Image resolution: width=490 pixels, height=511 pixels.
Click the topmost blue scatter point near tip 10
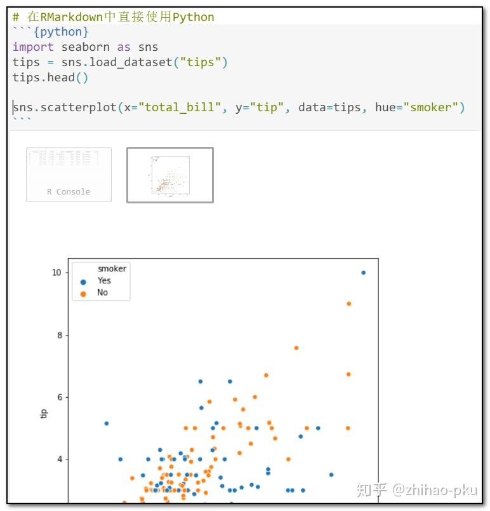click(x=363, y=271)
